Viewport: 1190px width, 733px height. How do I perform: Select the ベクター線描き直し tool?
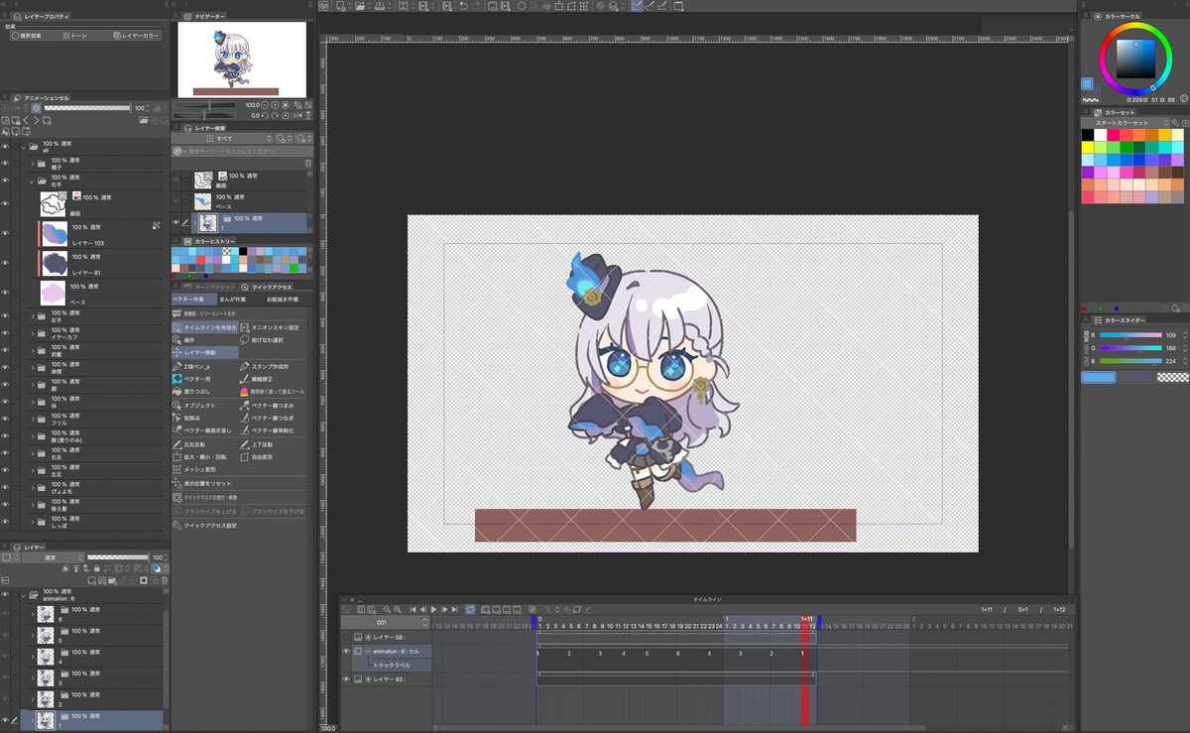coord(203,430)
